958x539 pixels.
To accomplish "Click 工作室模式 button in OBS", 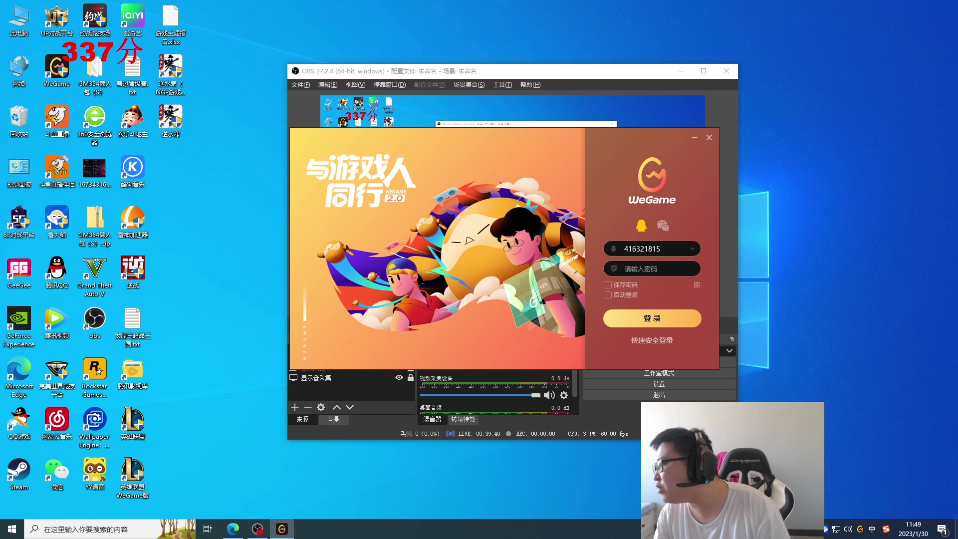I will [x=659, y=373].
